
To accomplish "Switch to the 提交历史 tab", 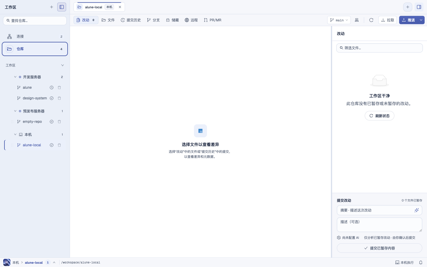I will click(x=131, y=20).
